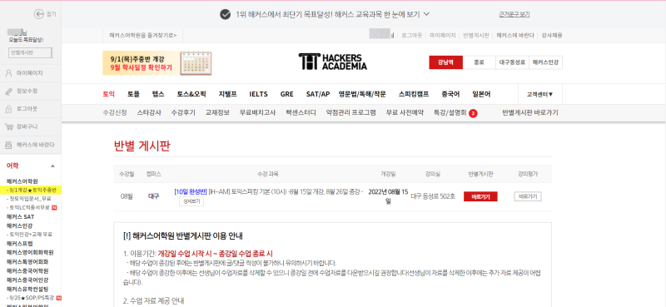Select the 대구동성로 campus tab
Image resolution: width=666 pixels, height=307 pixels.
[x=512, y=62]
